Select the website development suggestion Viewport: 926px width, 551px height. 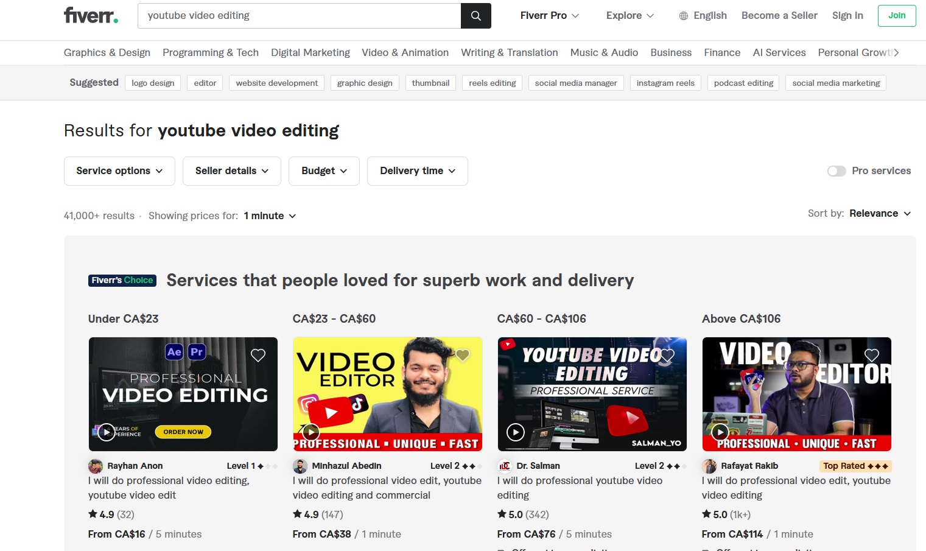pyautogui.click(x=277, y=83)
